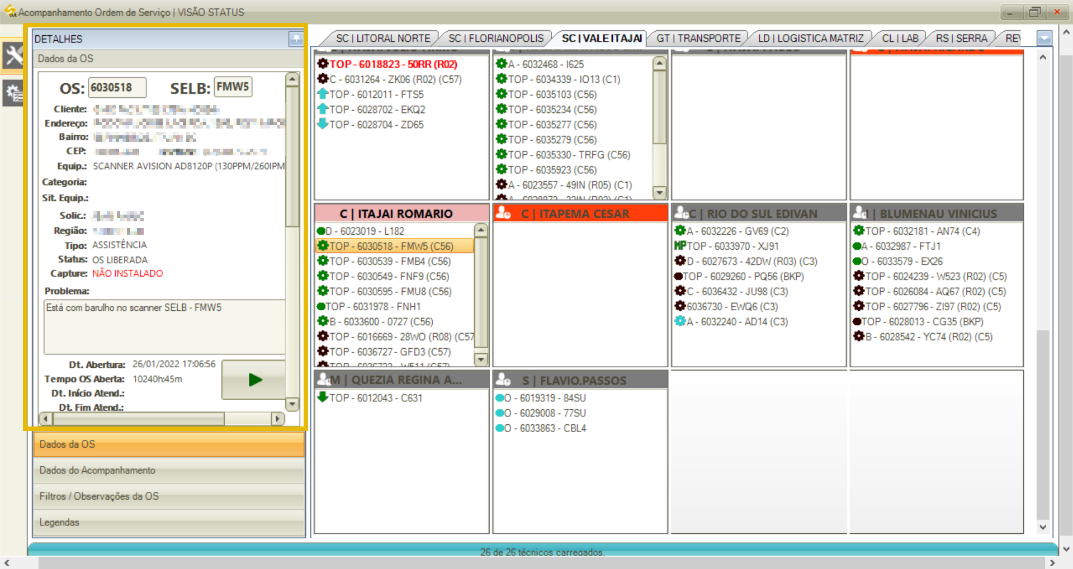
Task: Click down arrow icon of TOP - 6028704 - ZD65
Action: tap(323, 124)
